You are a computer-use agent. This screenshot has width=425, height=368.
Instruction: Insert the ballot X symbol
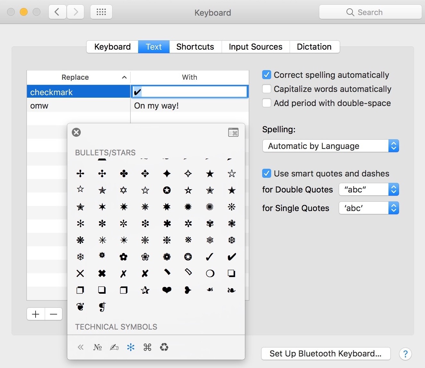point(123,273)
